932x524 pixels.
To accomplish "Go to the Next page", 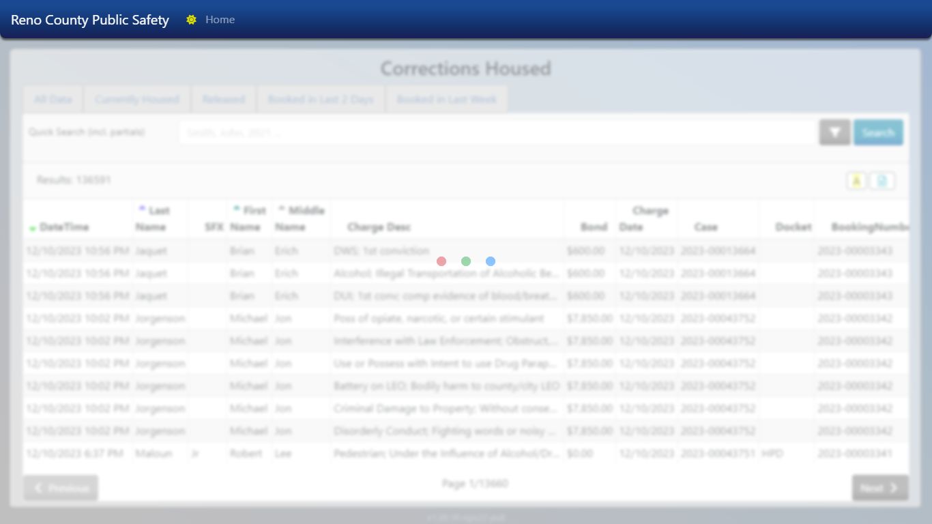I will click(x=880, y=488).
